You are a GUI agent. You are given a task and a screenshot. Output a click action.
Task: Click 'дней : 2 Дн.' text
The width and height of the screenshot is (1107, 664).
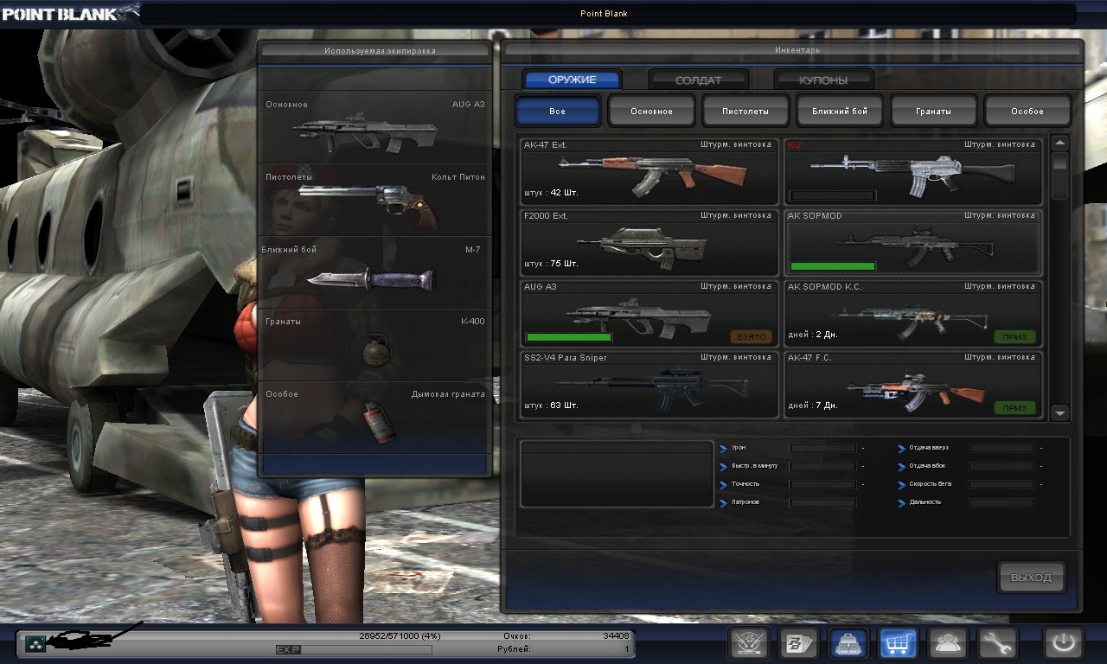(813, 335)
